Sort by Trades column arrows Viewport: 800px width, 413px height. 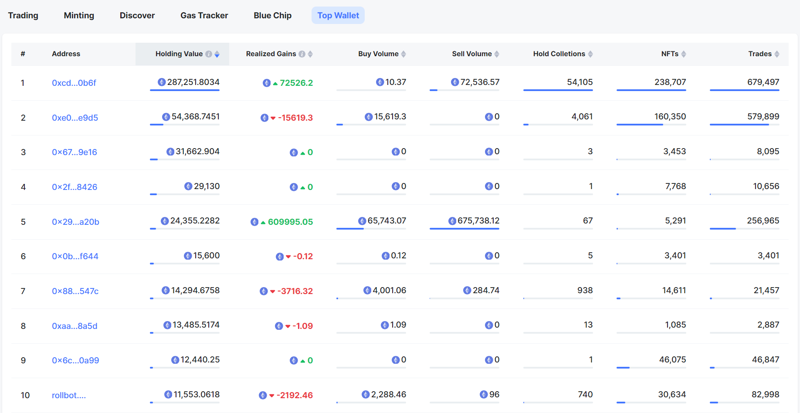click(777, 54)
